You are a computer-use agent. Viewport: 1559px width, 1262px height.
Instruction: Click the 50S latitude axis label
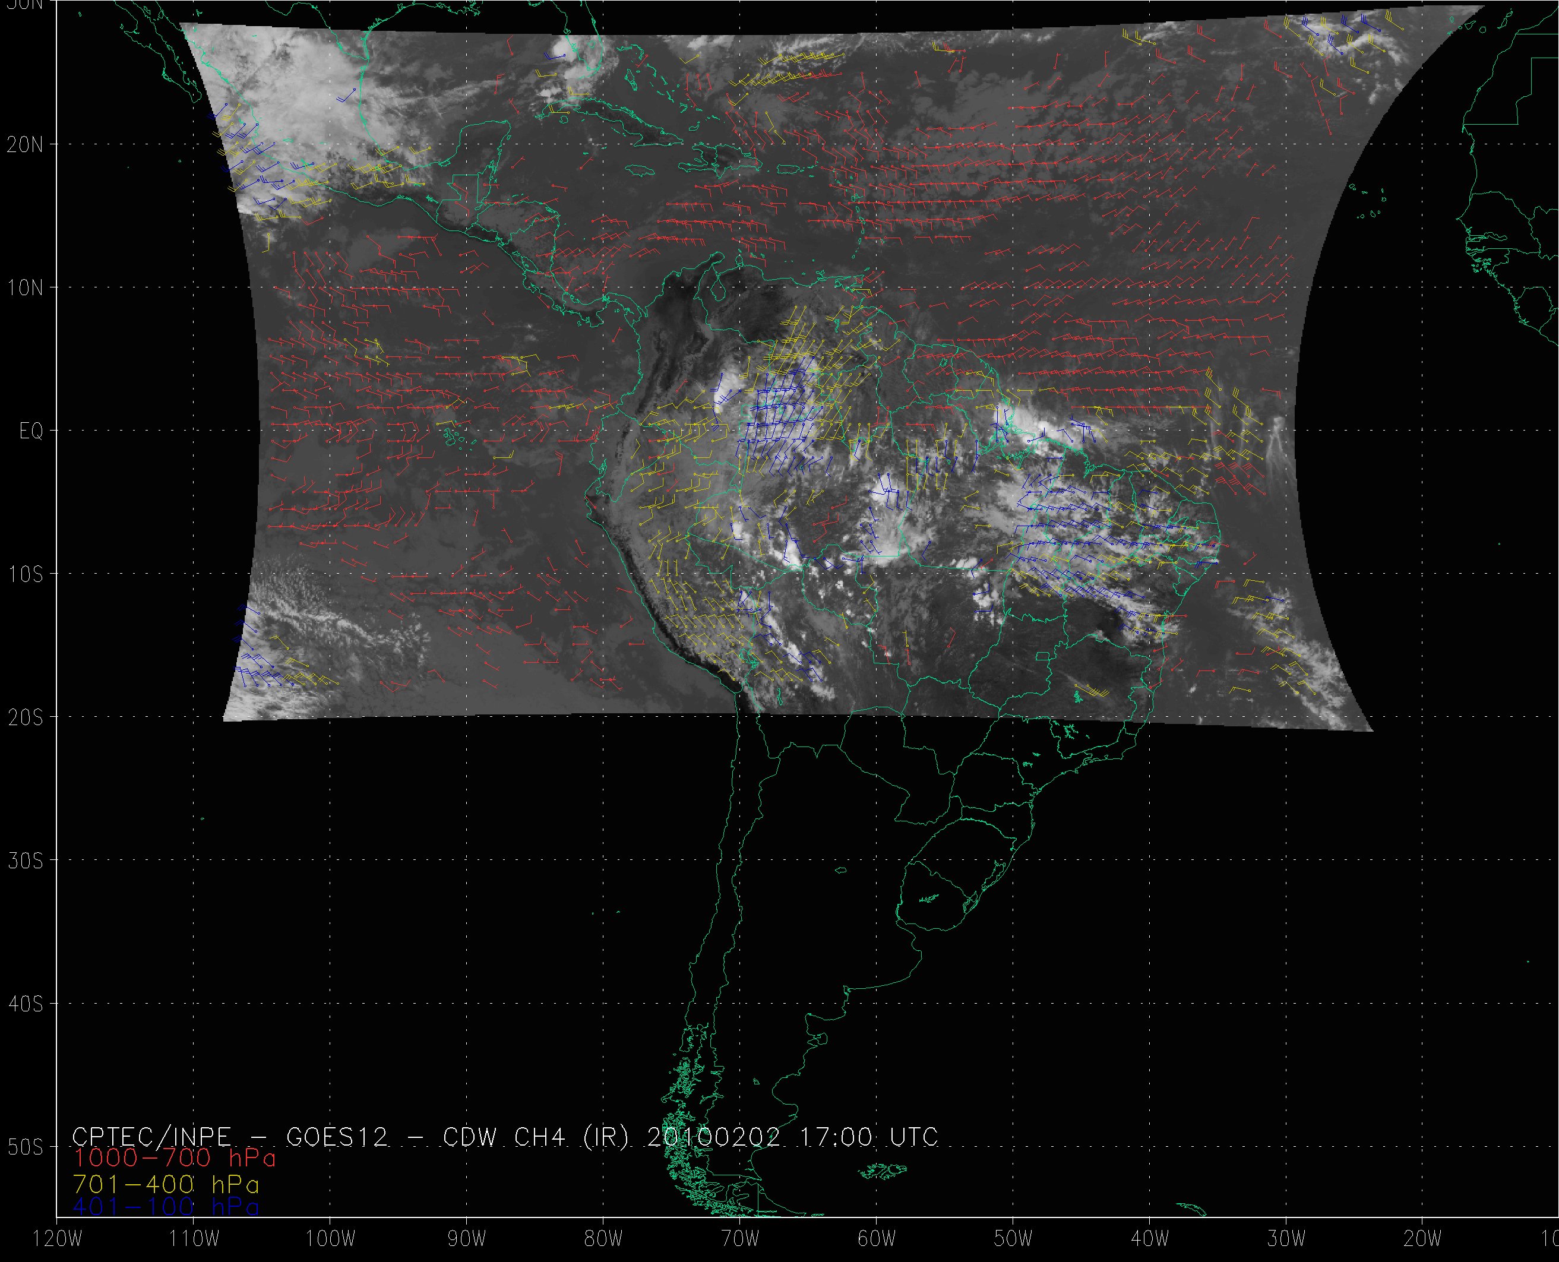pos(25,1147)
